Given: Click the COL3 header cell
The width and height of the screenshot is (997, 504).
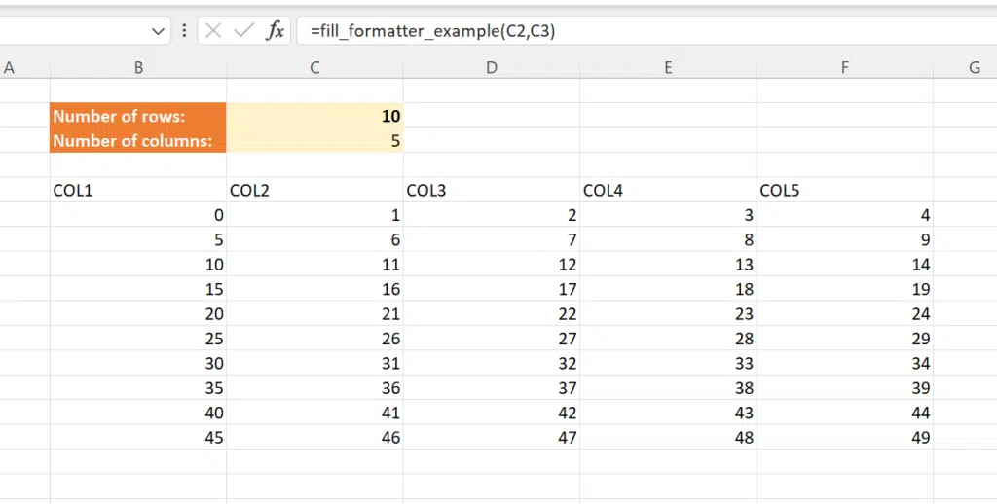Looking at the screenshot, I should pyautogui.click(x=492, y=190).
